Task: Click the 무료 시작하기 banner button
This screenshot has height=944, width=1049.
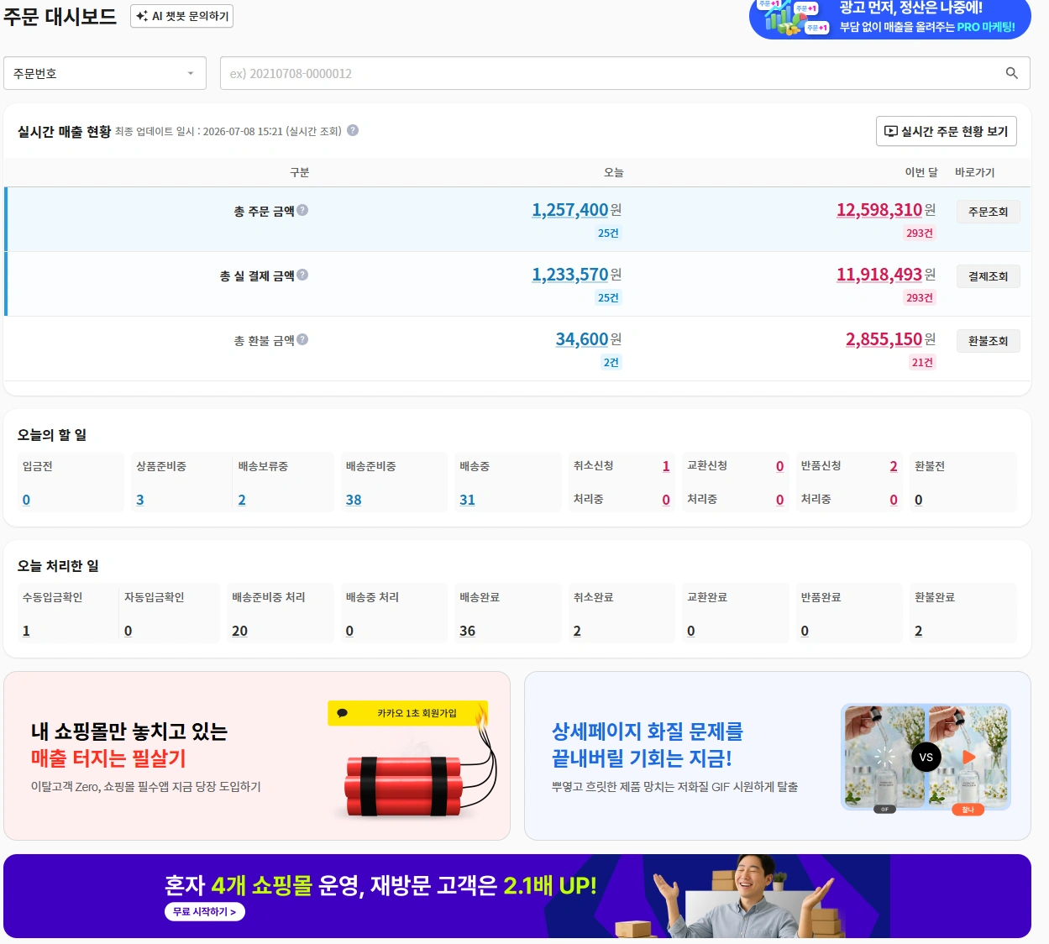Action: point(205,911)
